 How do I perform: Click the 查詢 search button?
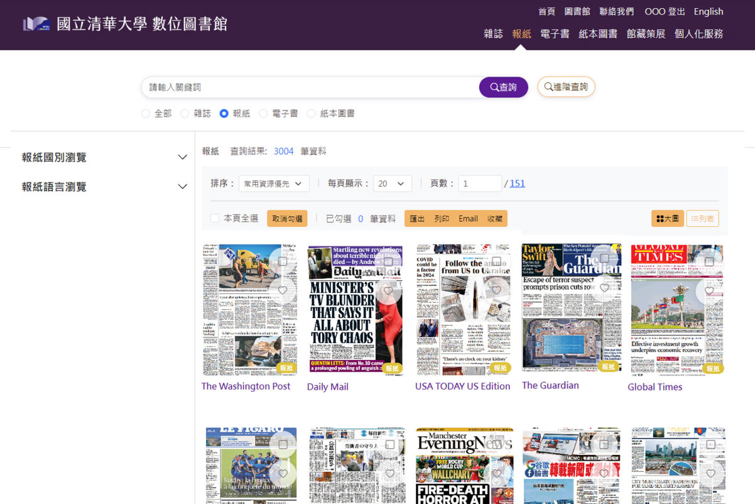click(504, 87)
